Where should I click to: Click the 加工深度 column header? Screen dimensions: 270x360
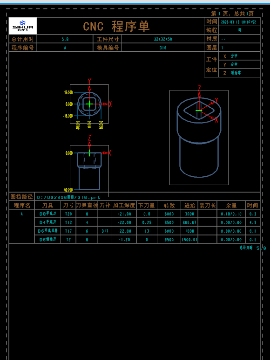(x=124, y=205)
